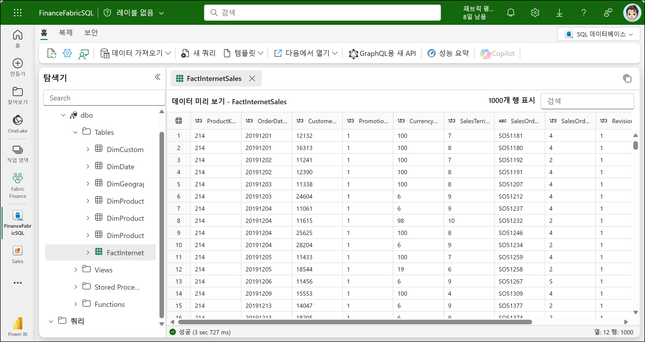Expand the FactInternet table node

(88, 253)
